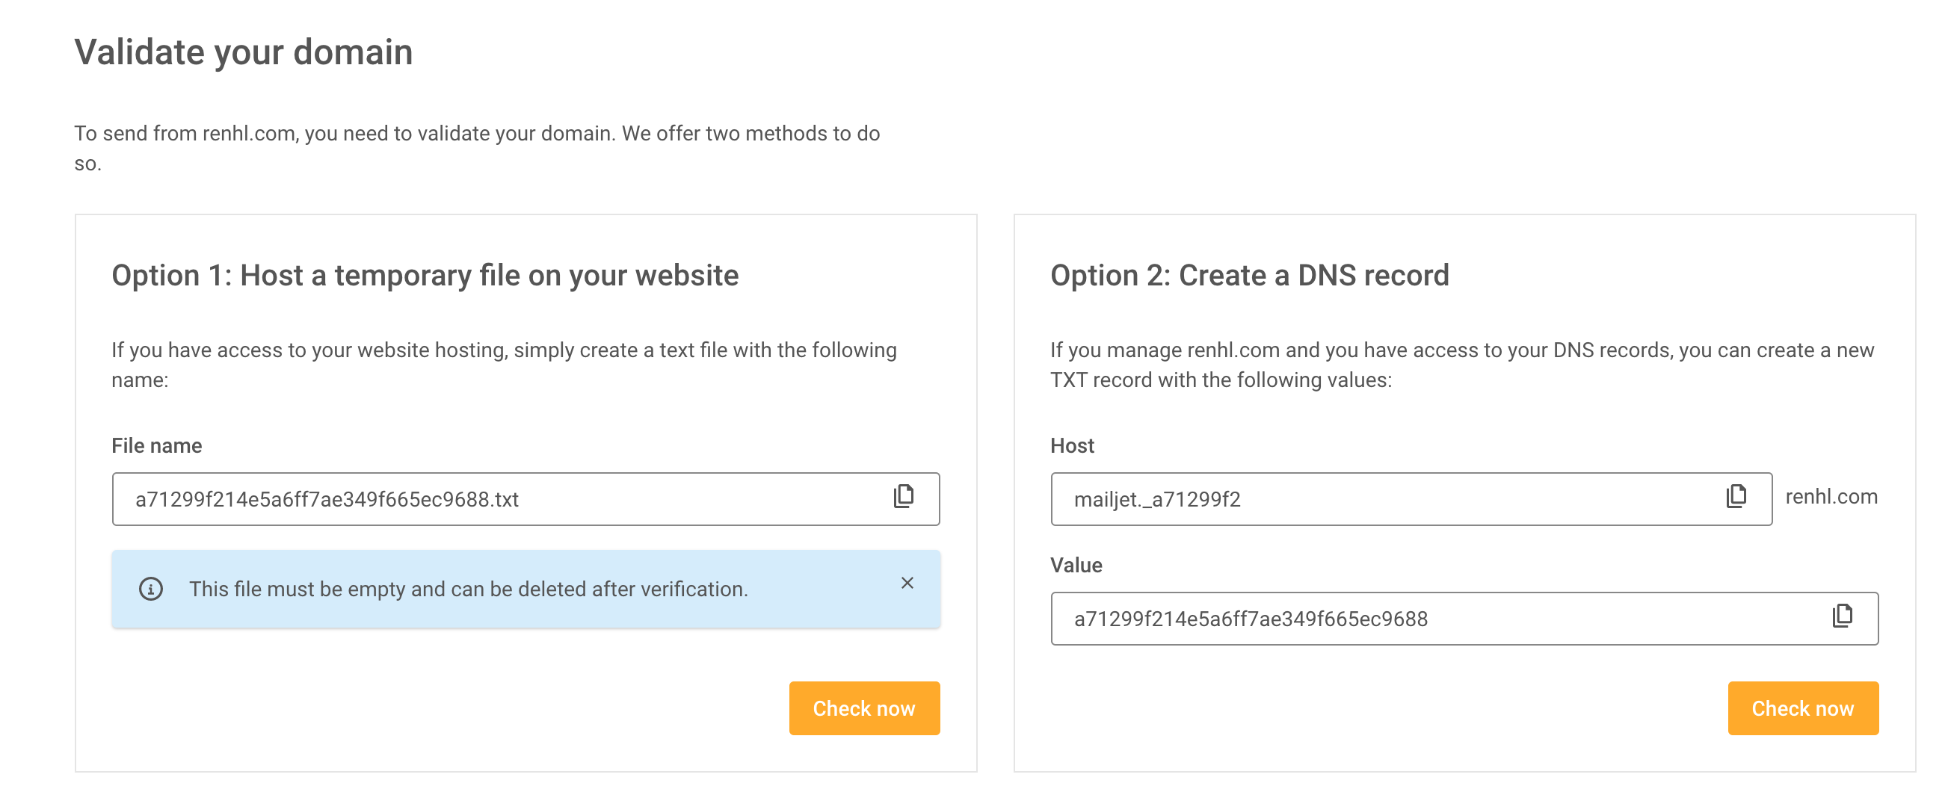The image size is (1945, 792).
Task: Copy the TXT record Value
Action: point(1843,616)
